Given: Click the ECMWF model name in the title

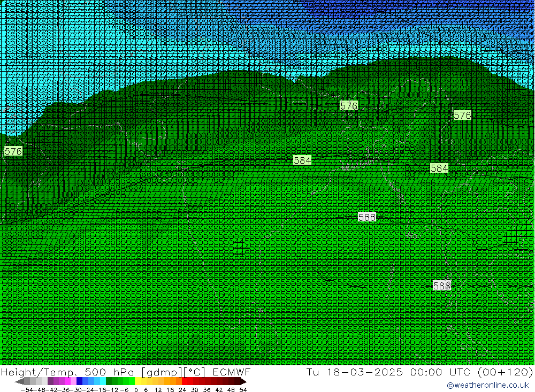Looking at the screenshot, I should pos(231,372).
